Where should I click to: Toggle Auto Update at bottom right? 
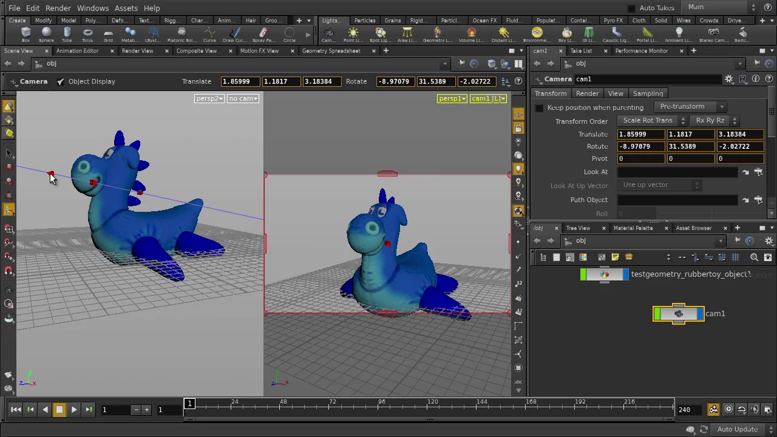click(737, 430)
